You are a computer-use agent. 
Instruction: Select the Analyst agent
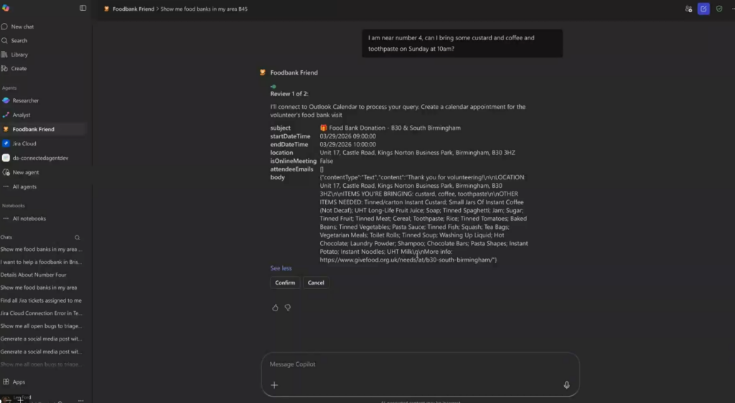[x=22, y=115]
